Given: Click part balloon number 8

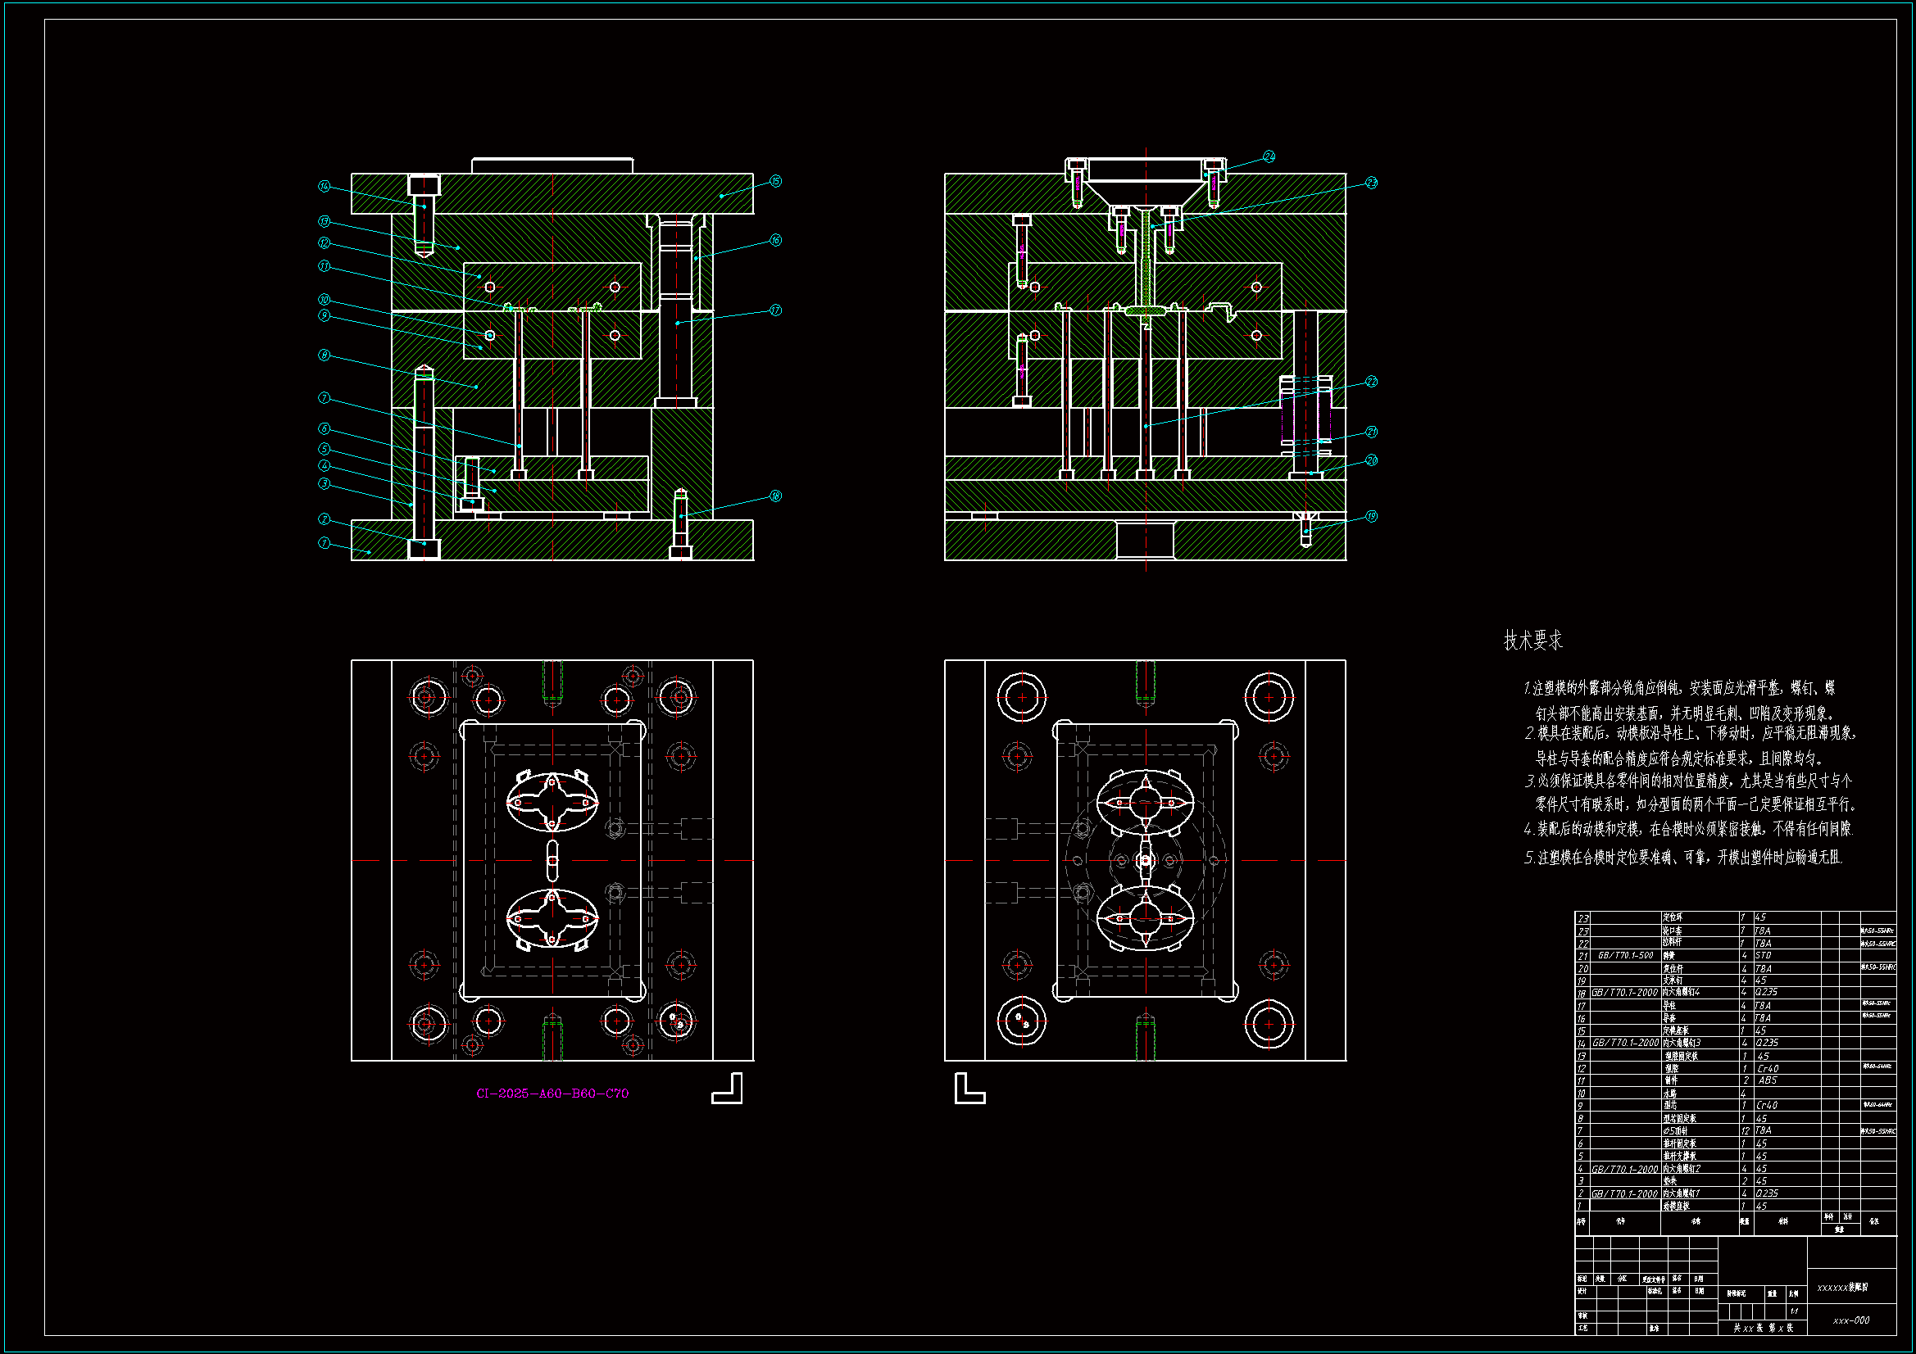Looking at the screenshot, I should click(x=324, y=355).
